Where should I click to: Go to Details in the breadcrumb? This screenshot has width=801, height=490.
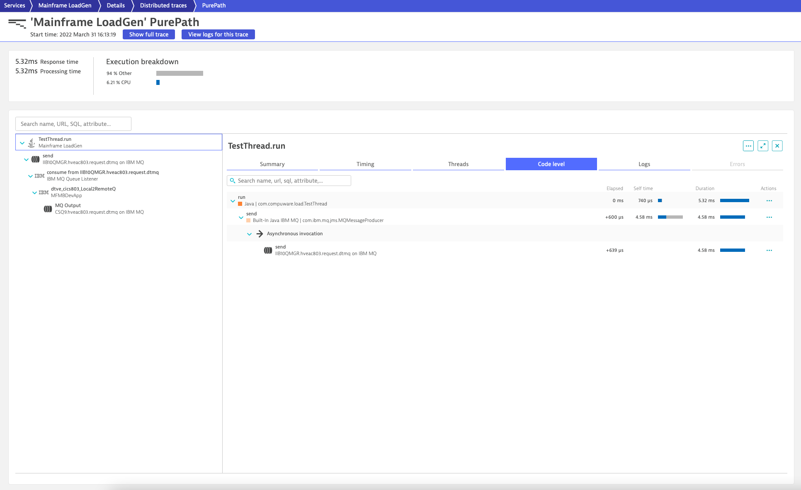pos(116,5)
